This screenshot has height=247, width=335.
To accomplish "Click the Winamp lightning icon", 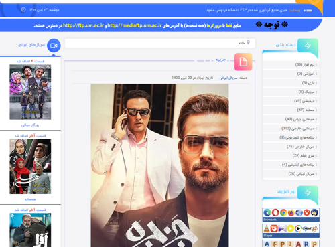I will click(x=315, y=228).
